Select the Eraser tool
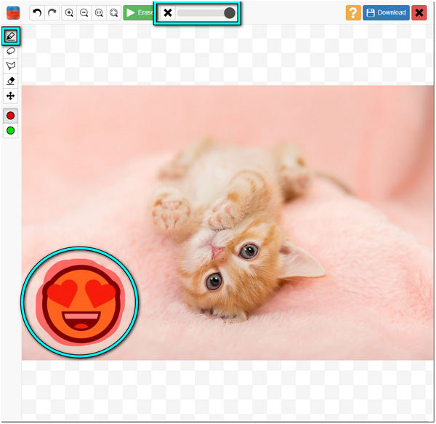436x424 pixels. [11, 81]
